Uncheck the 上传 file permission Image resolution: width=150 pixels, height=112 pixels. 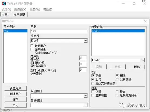(93, 79)
